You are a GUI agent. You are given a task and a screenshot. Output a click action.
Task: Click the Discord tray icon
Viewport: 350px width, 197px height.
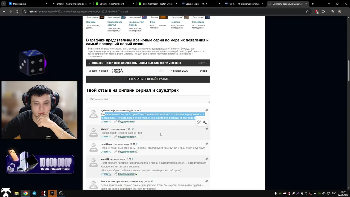(284, 193)
